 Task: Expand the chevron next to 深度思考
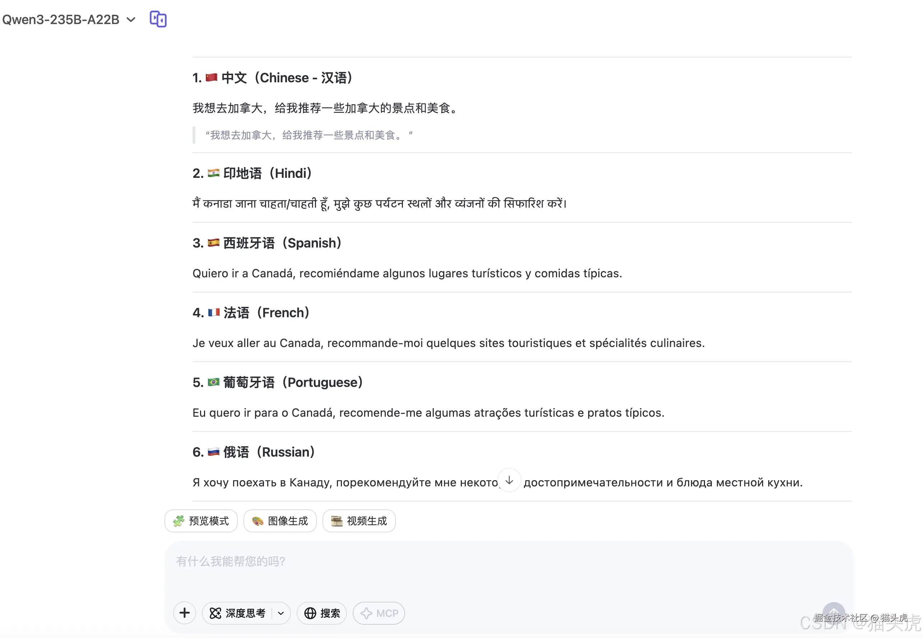point(280,613)
